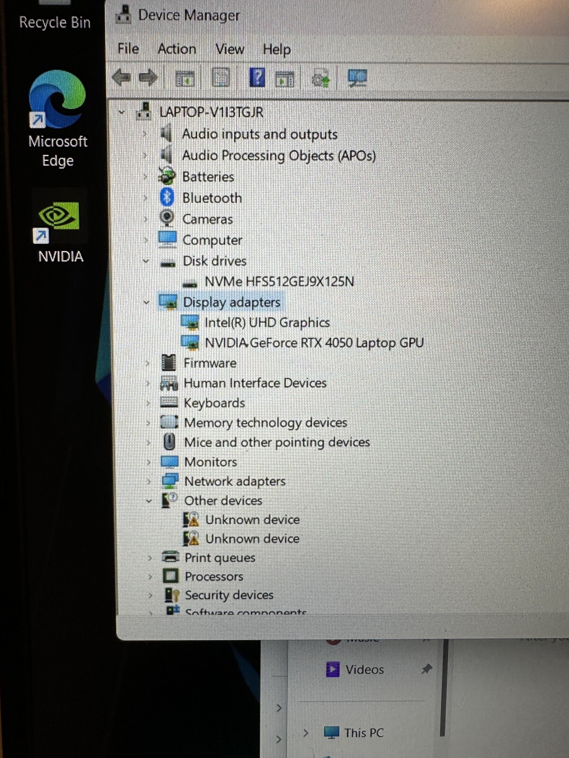Open the Action menu
Viewport: 569px width, 758px height.
[177, 49]
